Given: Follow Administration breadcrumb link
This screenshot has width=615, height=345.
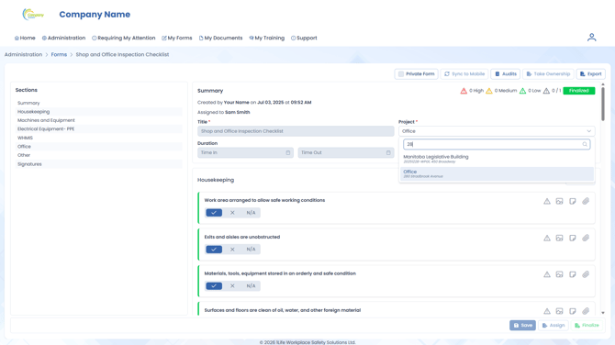Looking at the screenshot, I should click(x=23, y=54).
